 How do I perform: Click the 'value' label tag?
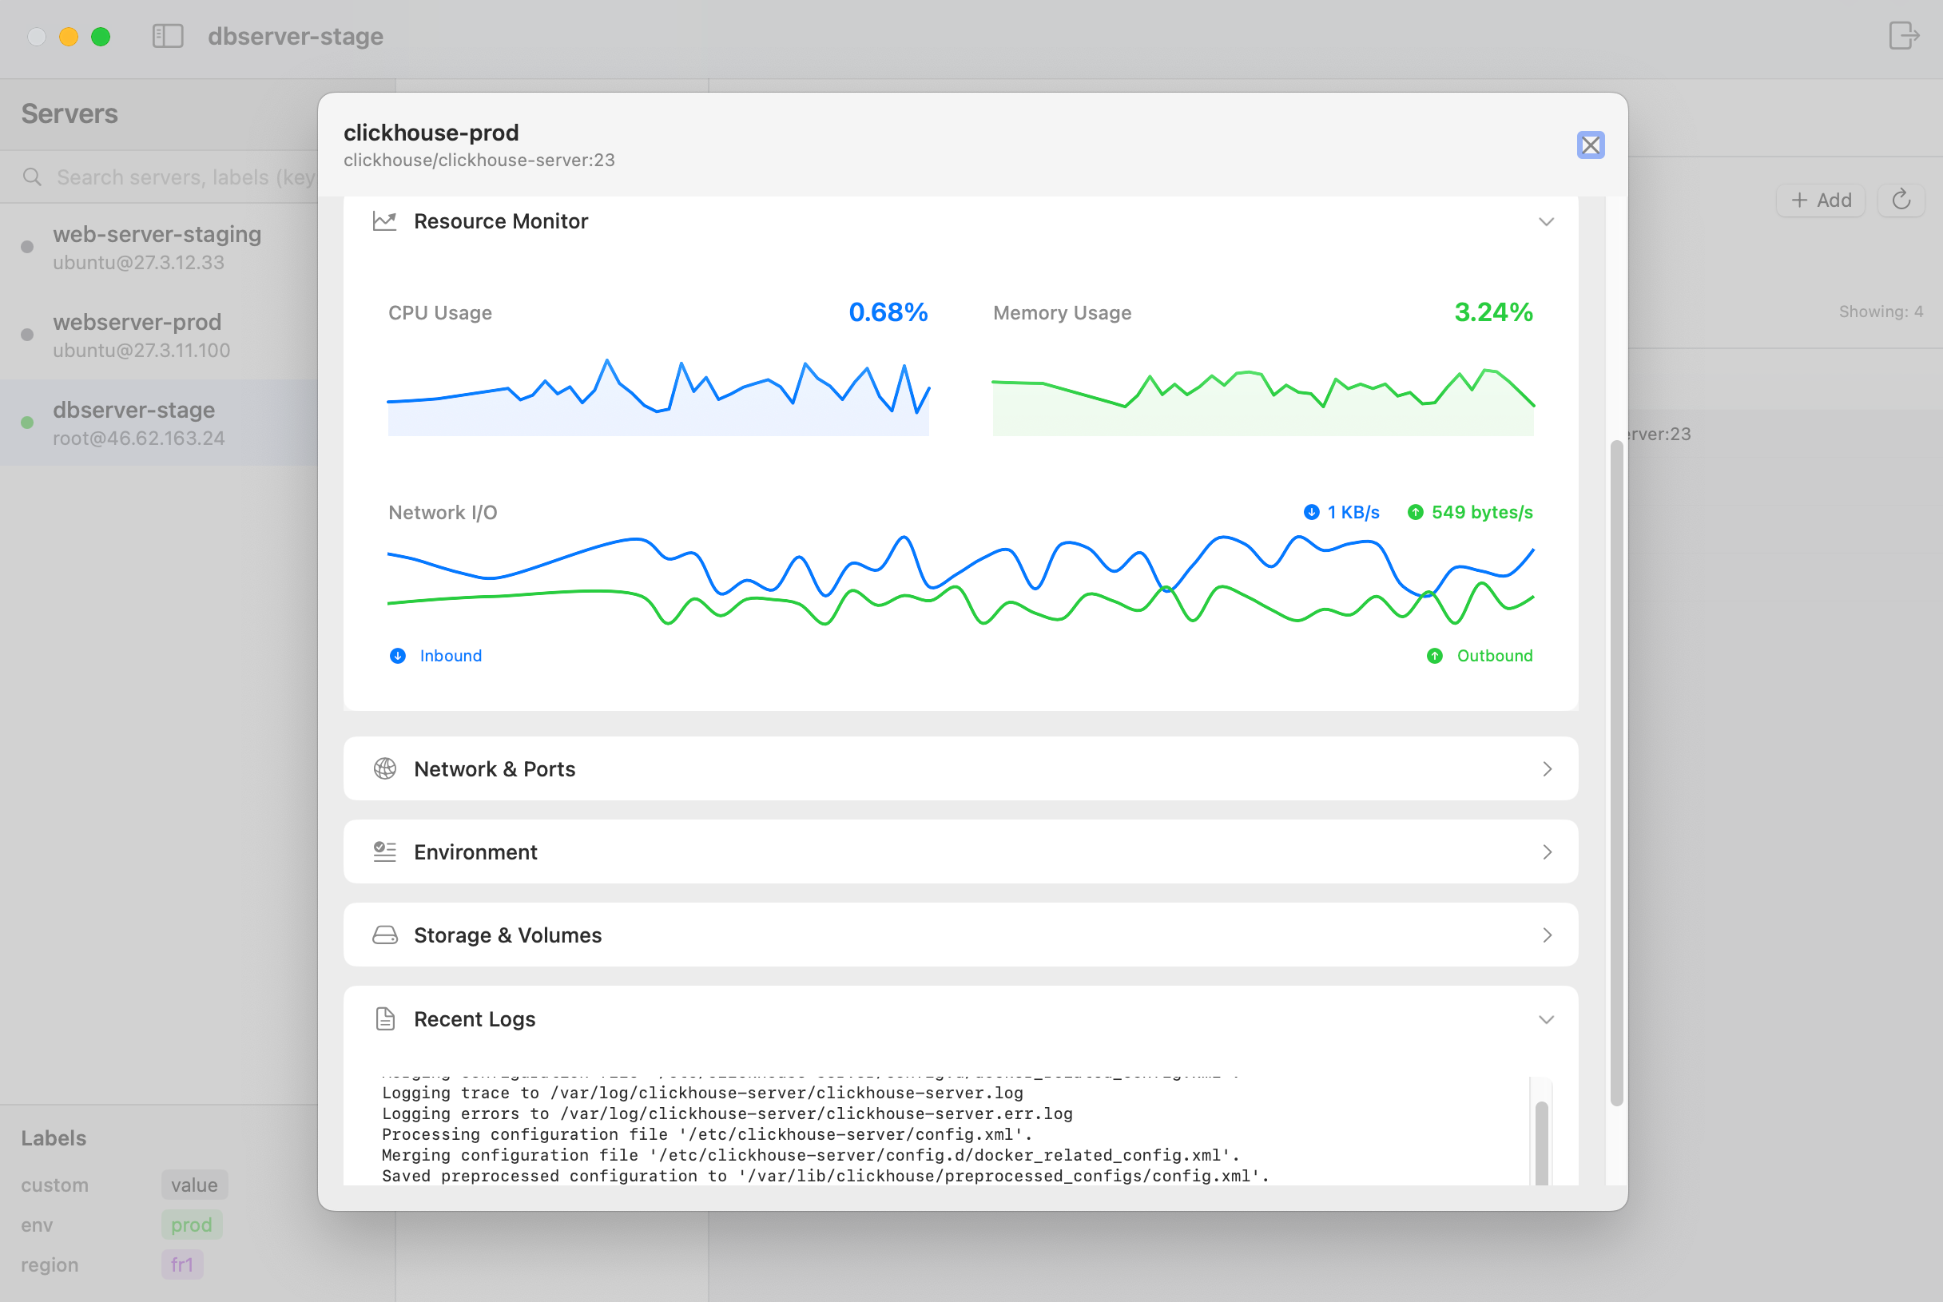click(x=194, y=1185)
